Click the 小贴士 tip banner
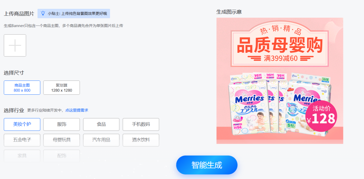 (74, 13)
